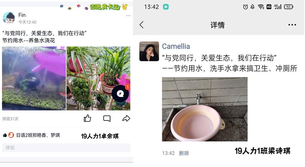
Task: Open the three-dot menu on Fin's post
Action: (x=128, y=16)
